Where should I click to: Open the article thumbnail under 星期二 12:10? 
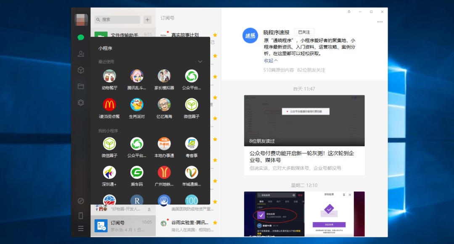(x=304, y=214)
